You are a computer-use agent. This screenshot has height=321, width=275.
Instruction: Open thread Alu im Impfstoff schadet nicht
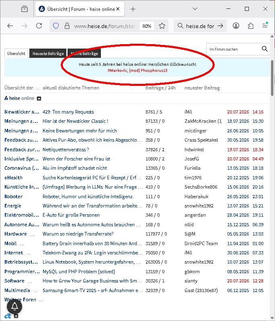pyautogui.click(x=75, y=168)
